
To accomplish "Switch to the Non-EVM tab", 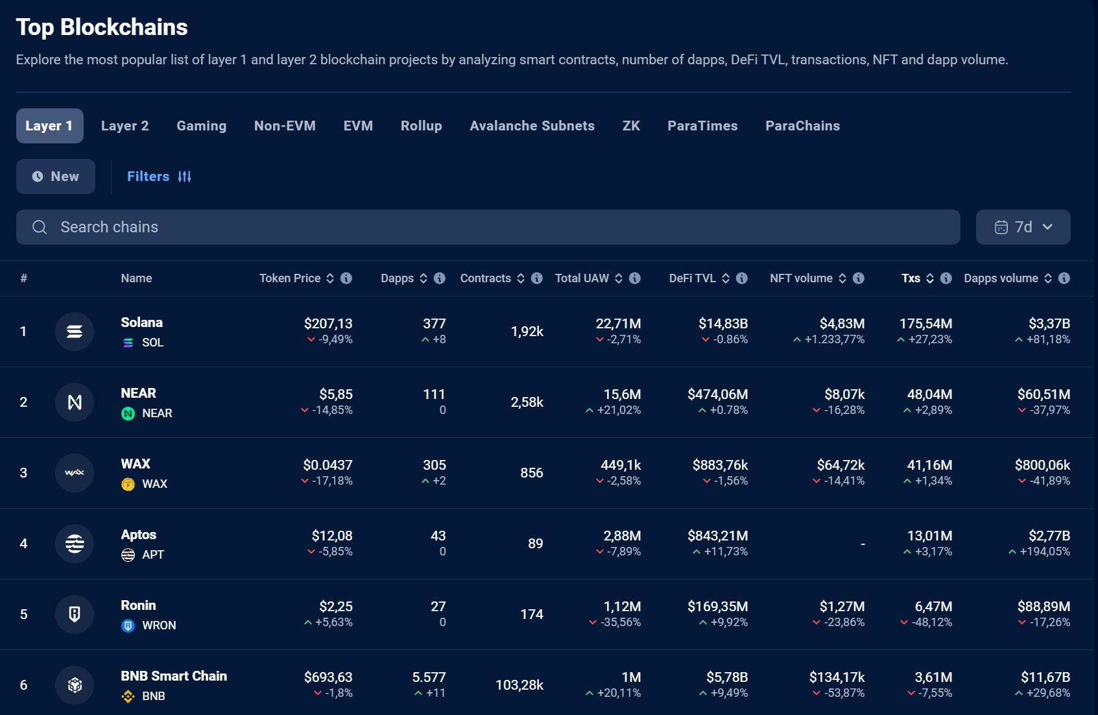I will point(285,126).
